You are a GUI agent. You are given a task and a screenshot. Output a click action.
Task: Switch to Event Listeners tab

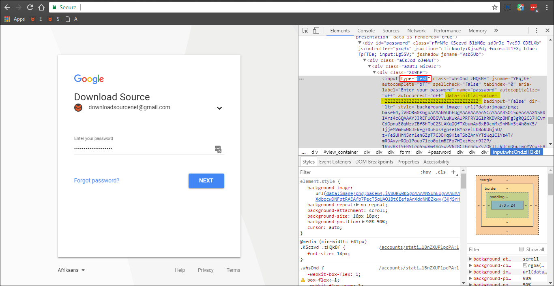[335, 162]
